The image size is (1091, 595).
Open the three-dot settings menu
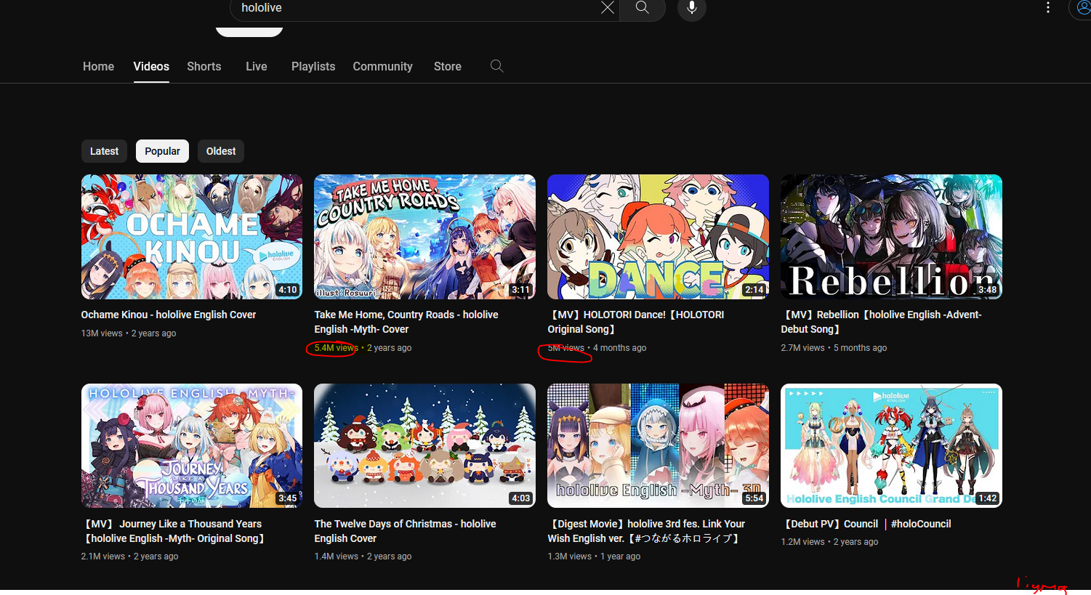pos(1047,7)
